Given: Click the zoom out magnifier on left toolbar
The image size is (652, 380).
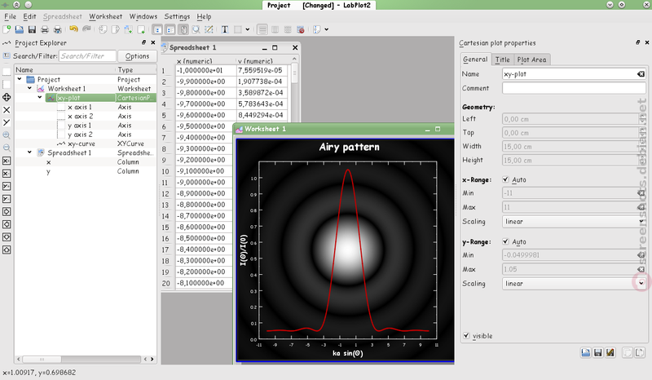Looking at the screenshot, I should (7, 148).
